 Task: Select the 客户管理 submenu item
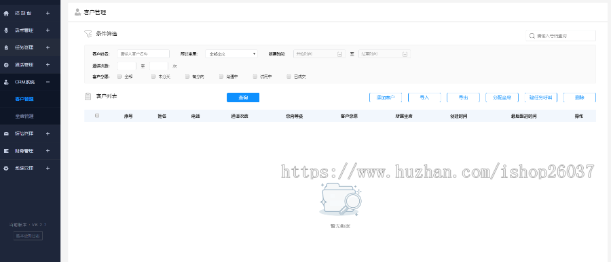pos(24,99)
